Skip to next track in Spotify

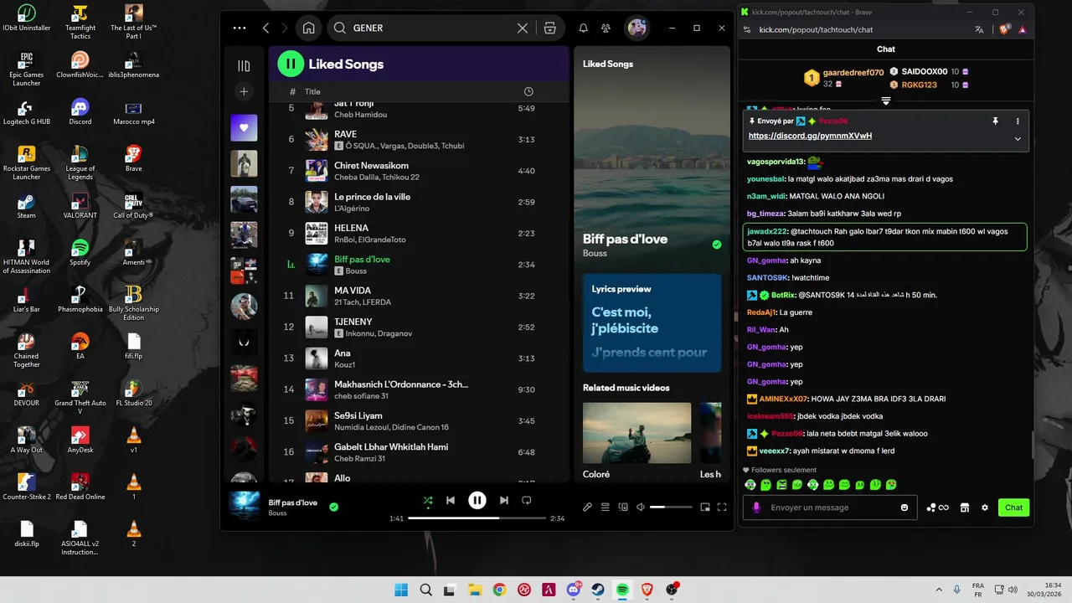503,501
